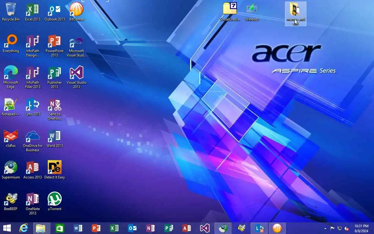
Task: Open BeeBEEP from the taskbar
Action: [x=241, y=228]
